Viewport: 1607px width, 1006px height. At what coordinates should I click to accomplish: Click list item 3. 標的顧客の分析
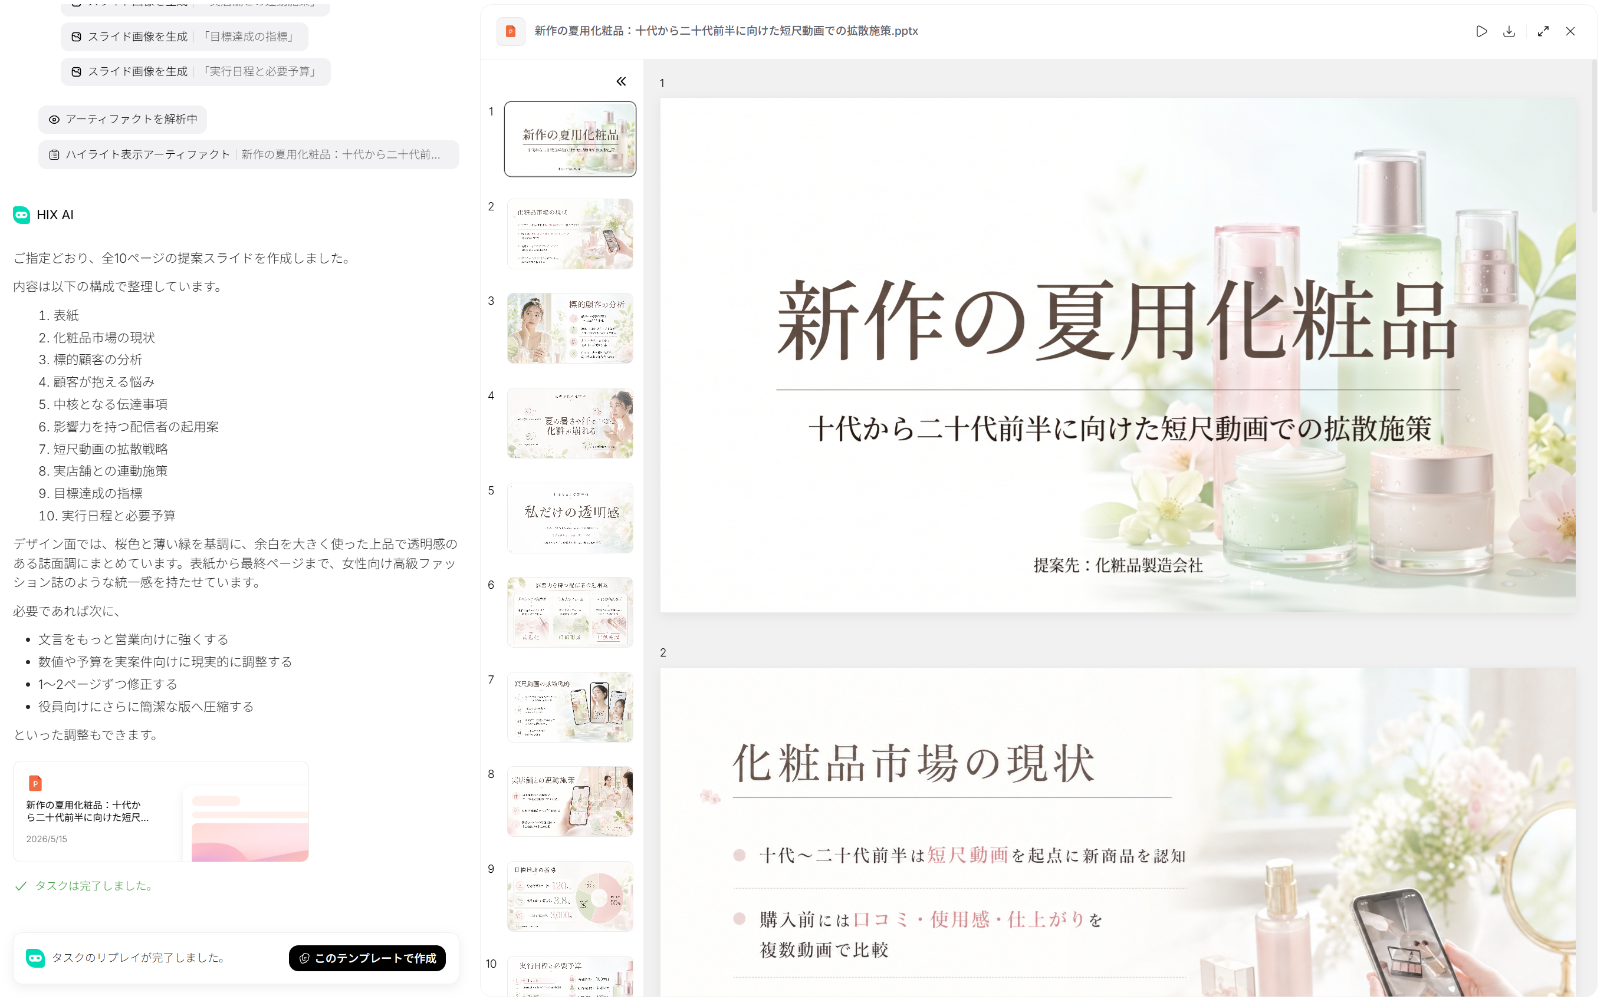[x=90, y=359]
